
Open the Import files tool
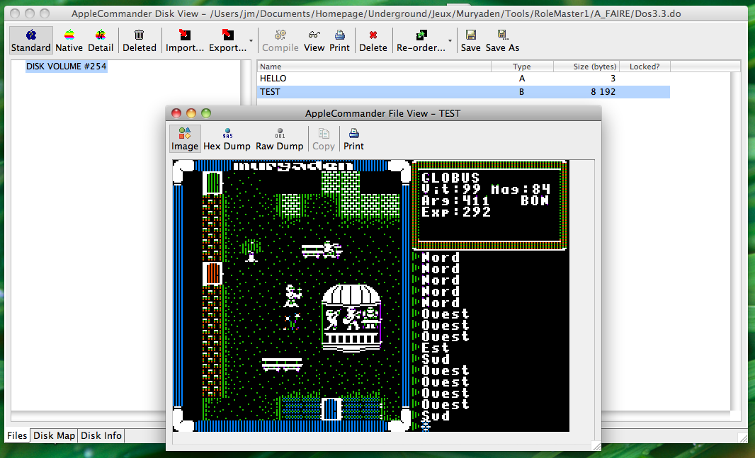pos(184,40)
